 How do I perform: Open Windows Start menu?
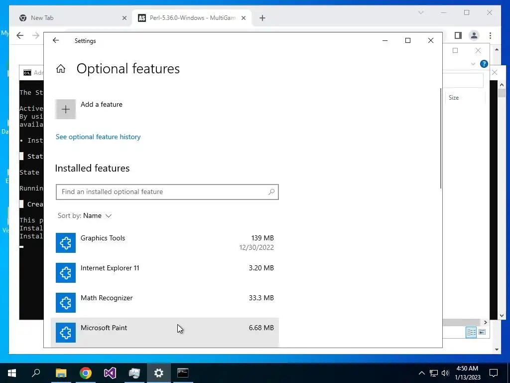tap(12, 373)
